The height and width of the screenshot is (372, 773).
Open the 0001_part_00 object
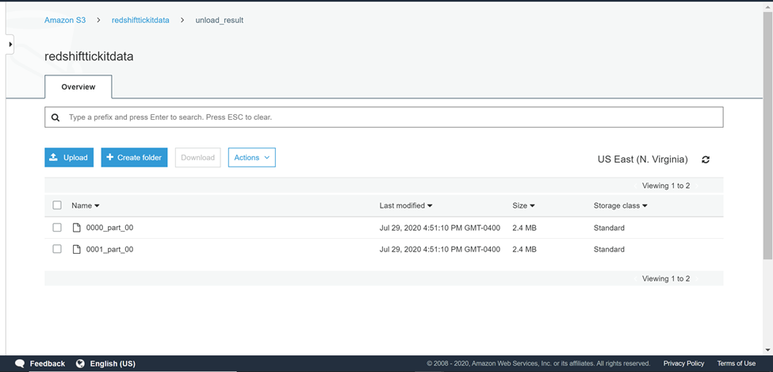click(x=109, y=249)
